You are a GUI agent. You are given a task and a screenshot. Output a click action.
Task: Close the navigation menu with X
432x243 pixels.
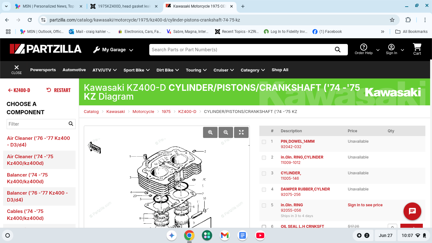16,69
